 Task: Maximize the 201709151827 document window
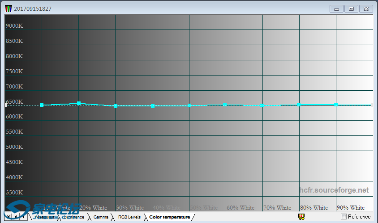[x=351, y=8]
